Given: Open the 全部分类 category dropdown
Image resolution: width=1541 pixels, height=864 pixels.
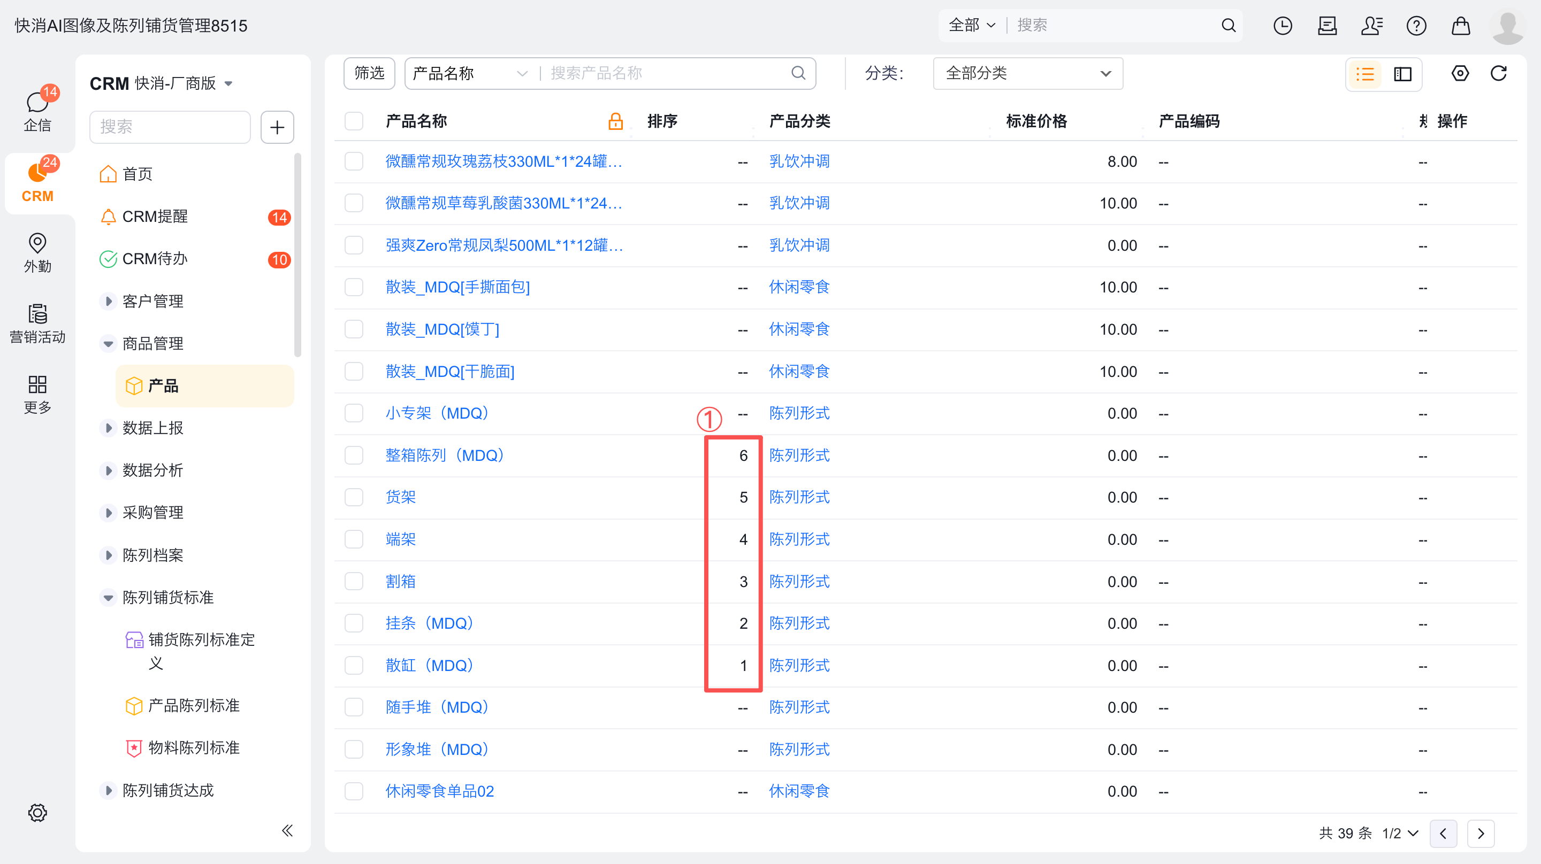Looking at the screenshot, I should tap(1027, 74).
